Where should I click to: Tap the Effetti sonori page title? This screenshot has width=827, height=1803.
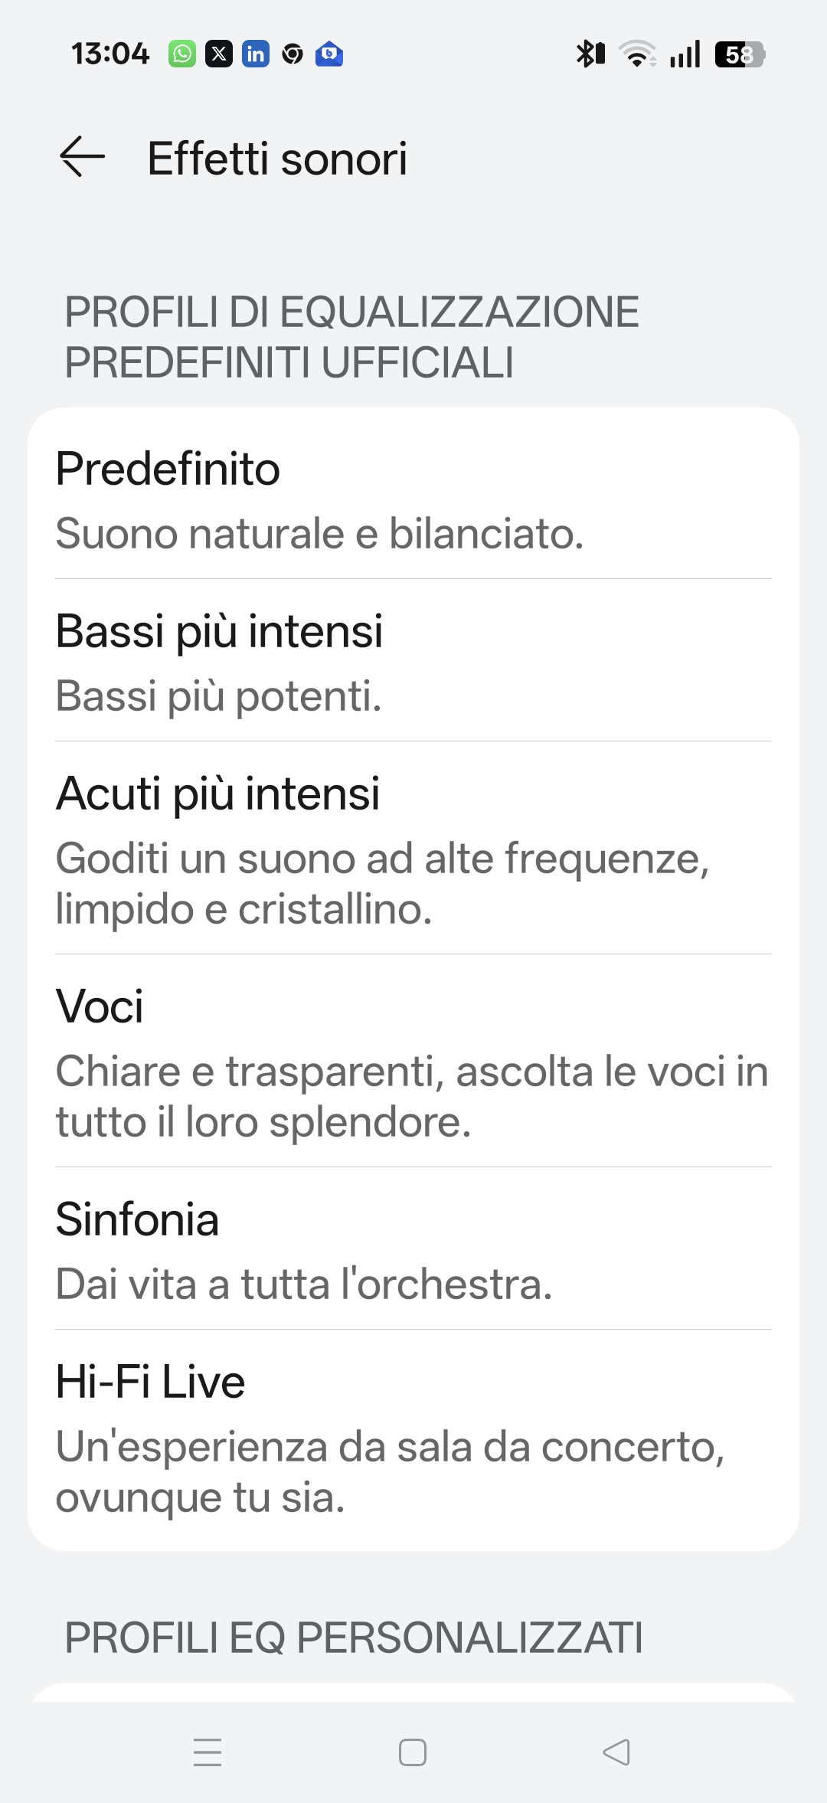click(277, 159)
